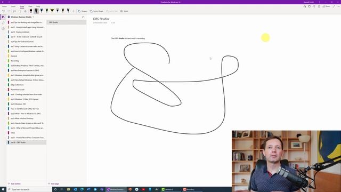Image resolution: width=341 pixels, height=192 pixels.
Task: Select the yellow highlighter
Action: (x=52, y=11)
